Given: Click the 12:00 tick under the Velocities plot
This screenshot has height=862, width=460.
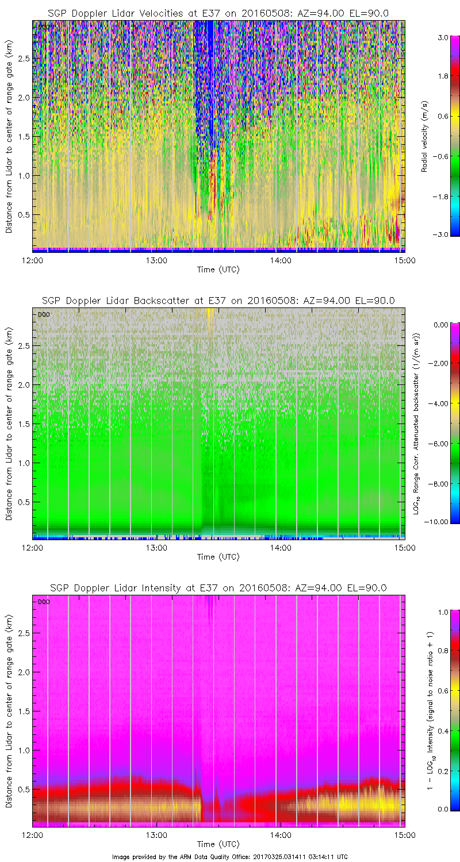Looking at the screenshot, I should [x=33, y=260].
